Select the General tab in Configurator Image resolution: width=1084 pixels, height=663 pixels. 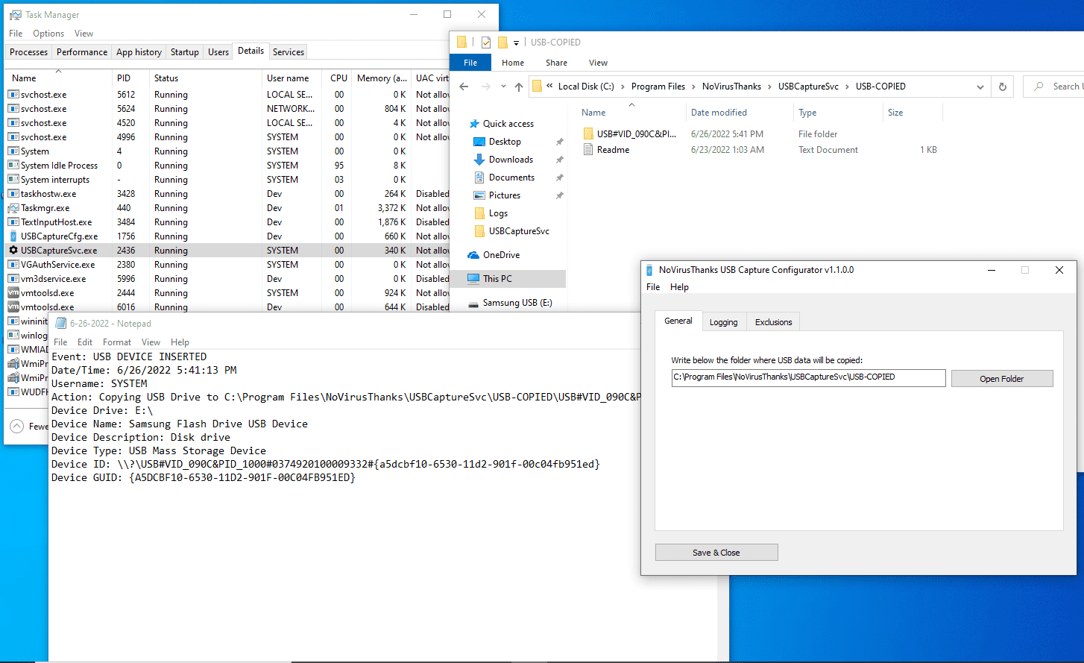pos(678,321)
